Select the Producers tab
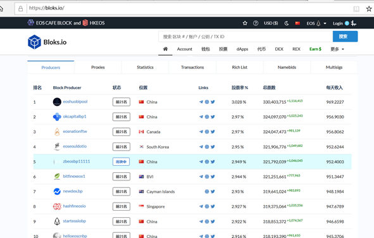 tap(51, 67)
